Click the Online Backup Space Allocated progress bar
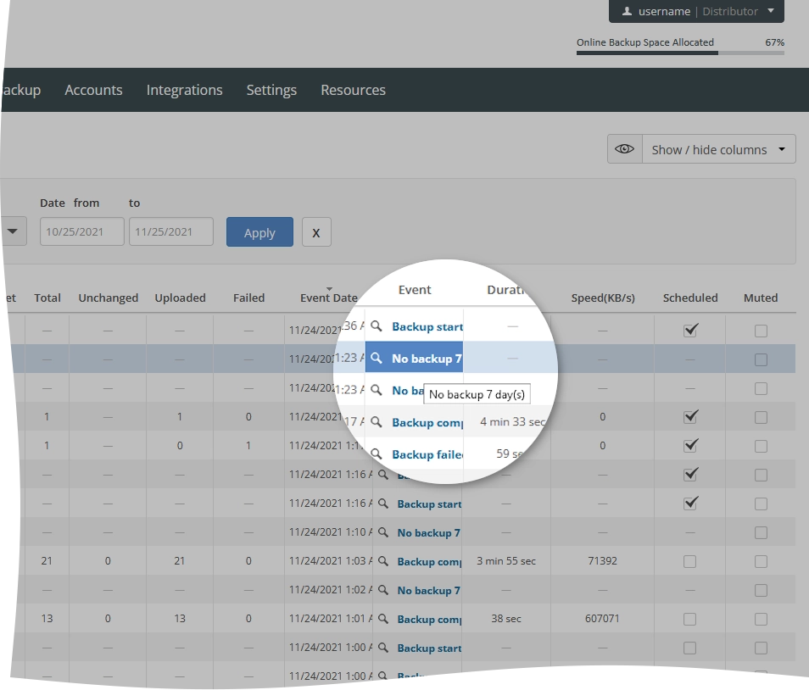The image size is (809, 690). [680, 53]
